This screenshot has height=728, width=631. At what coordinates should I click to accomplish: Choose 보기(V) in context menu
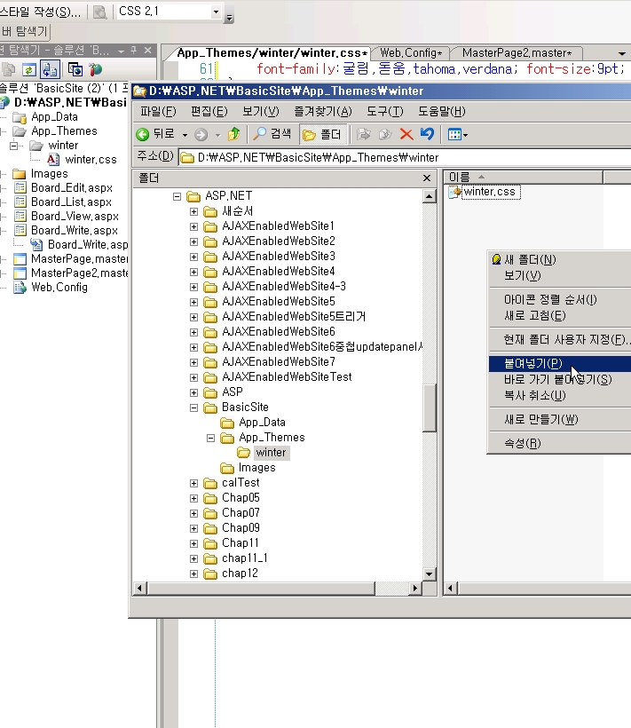(560, 276)
